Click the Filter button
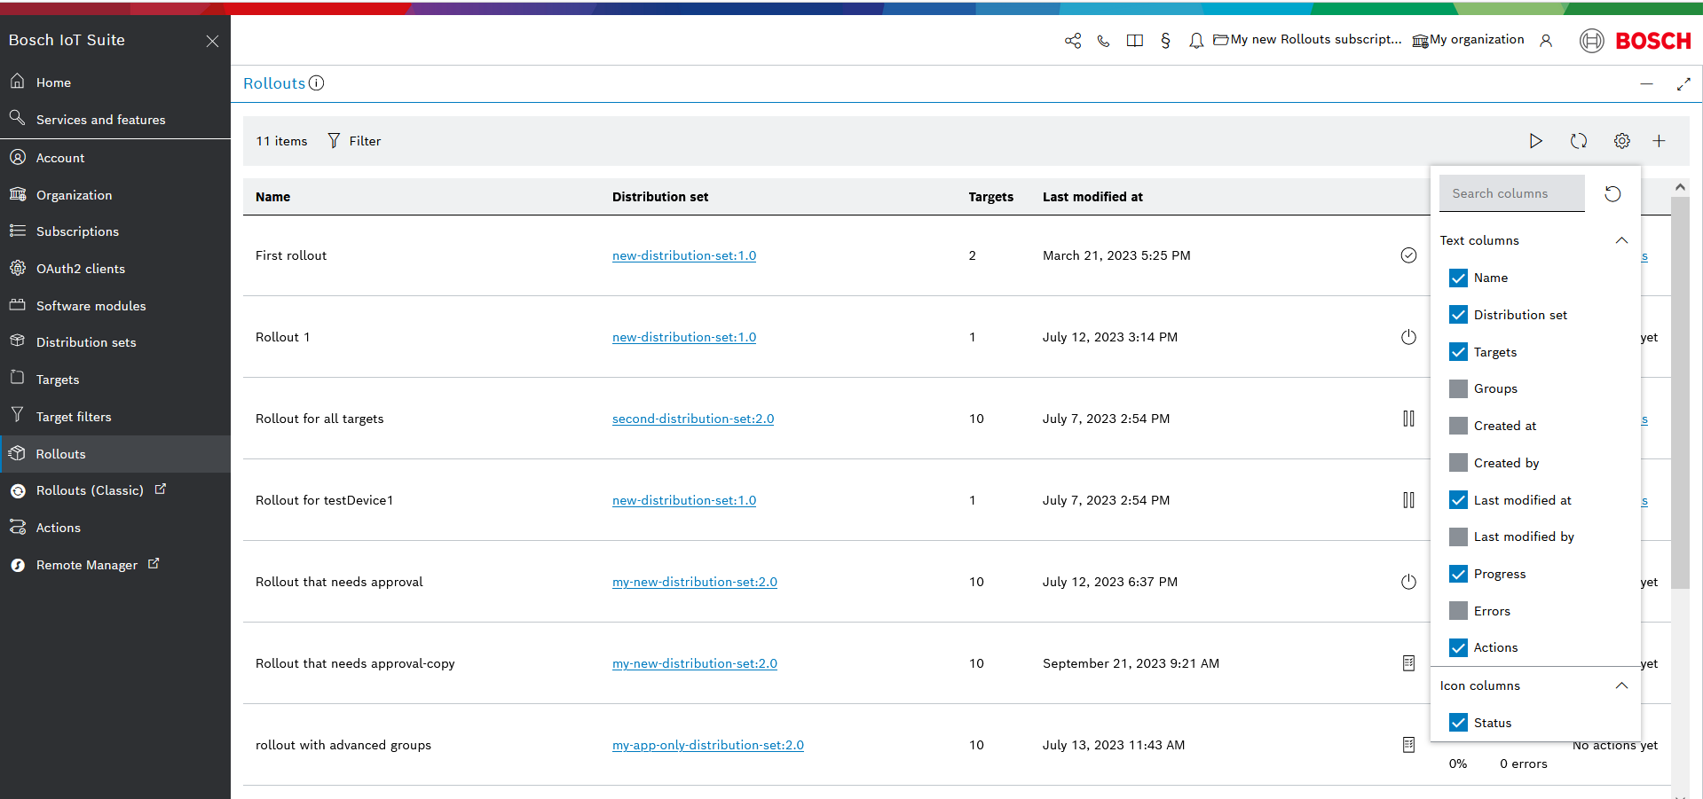Viewport: 1703px width, 799px height. [355, 141]
